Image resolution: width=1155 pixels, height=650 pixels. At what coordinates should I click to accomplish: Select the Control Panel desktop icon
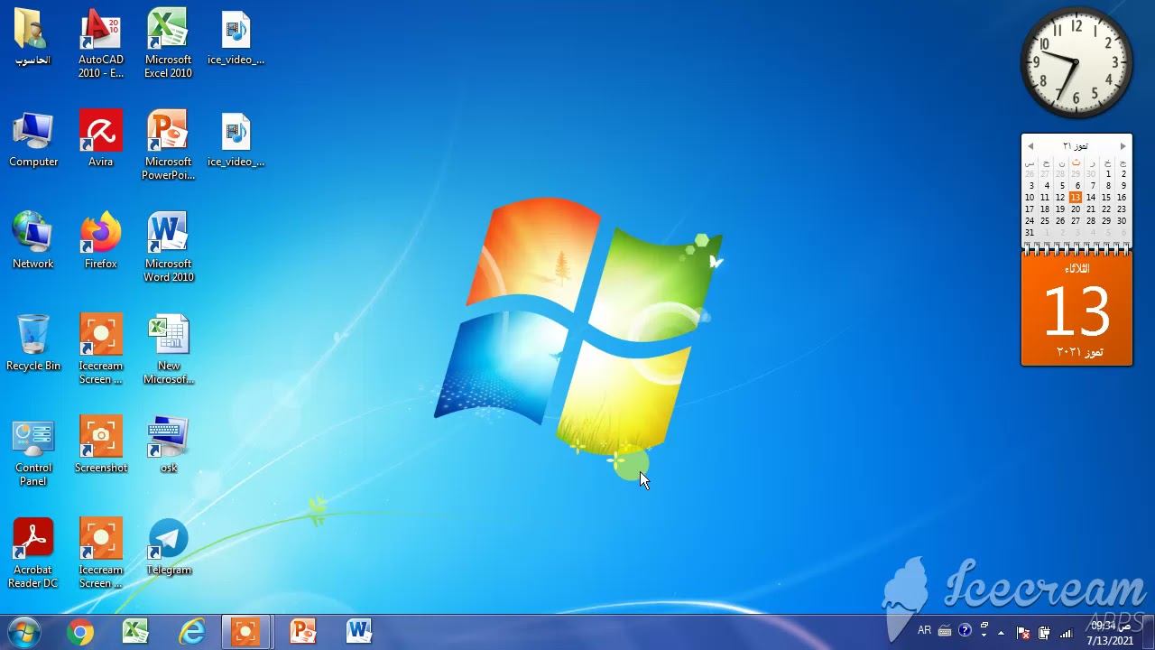coord(33,451)
